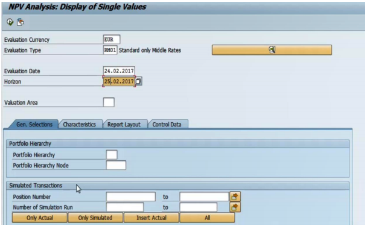367x225 pixels.
Task: Focus the Number of Simulation Run to field
Action: (198, 207)
